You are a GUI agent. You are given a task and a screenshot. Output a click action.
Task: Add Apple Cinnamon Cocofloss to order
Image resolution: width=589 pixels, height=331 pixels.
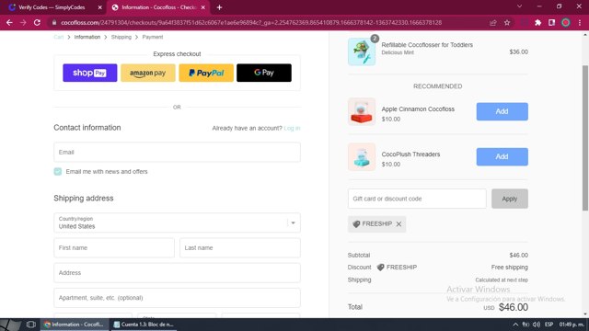coord(502,111)
